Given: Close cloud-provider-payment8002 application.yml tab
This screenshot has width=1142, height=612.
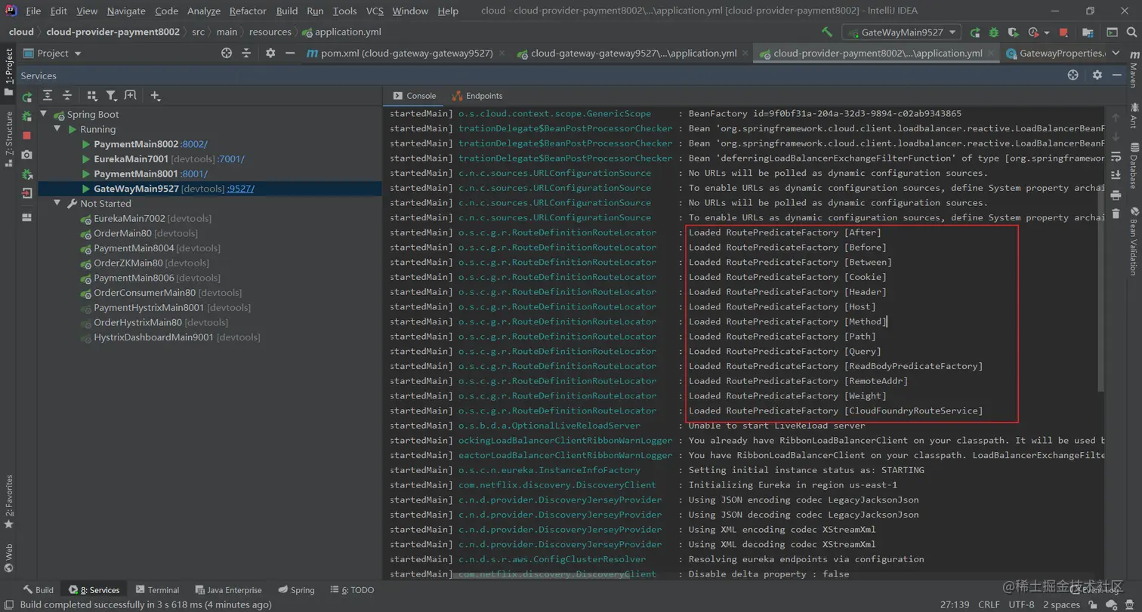Looking at the screenshot, I should (x=990, y=54).
